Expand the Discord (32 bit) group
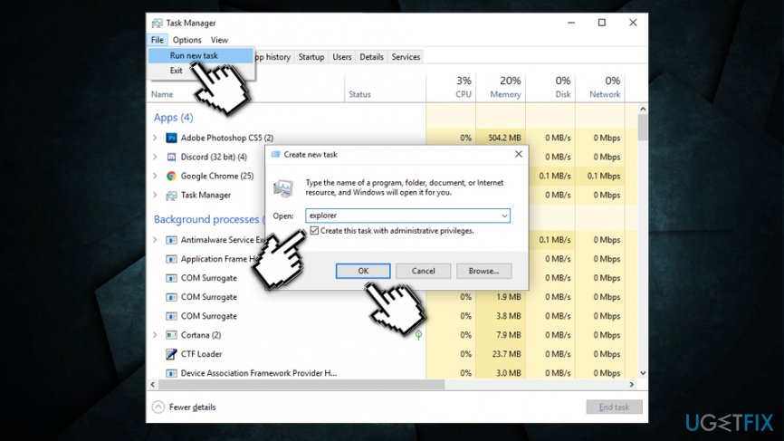Screen dimensions: 784x441 [155, 157]
